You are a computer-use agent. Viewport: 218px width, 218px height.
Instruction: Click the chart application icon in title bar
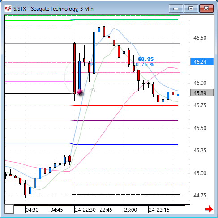point(8,8)
